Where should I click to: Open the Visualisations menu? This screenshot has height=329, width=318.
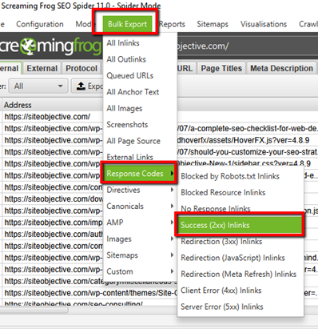tap(264, 24)
